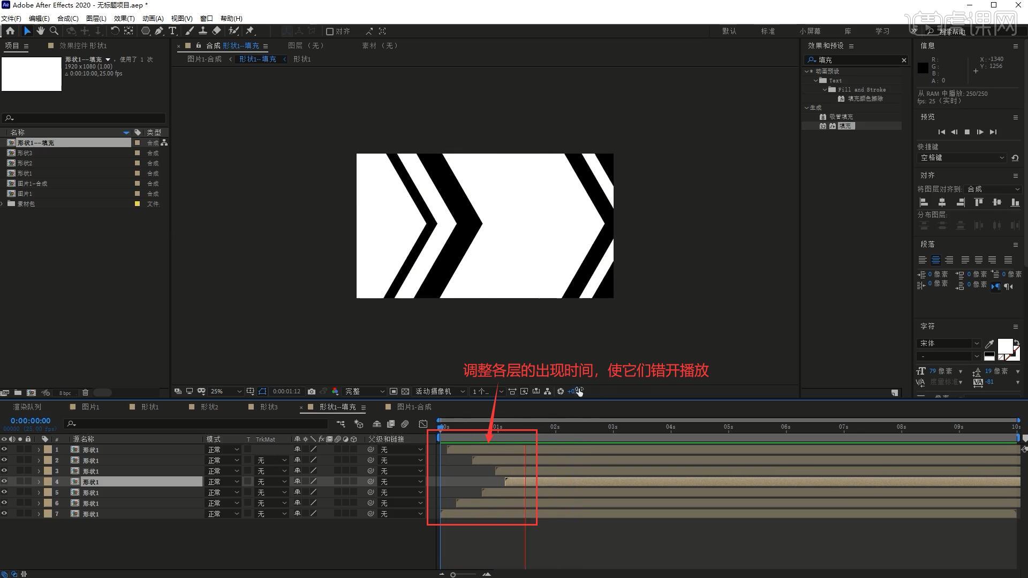Click the trash icon in Project panel
Image resolution: width=1028 pixels, height=578 pixels.
pos(85,393)
